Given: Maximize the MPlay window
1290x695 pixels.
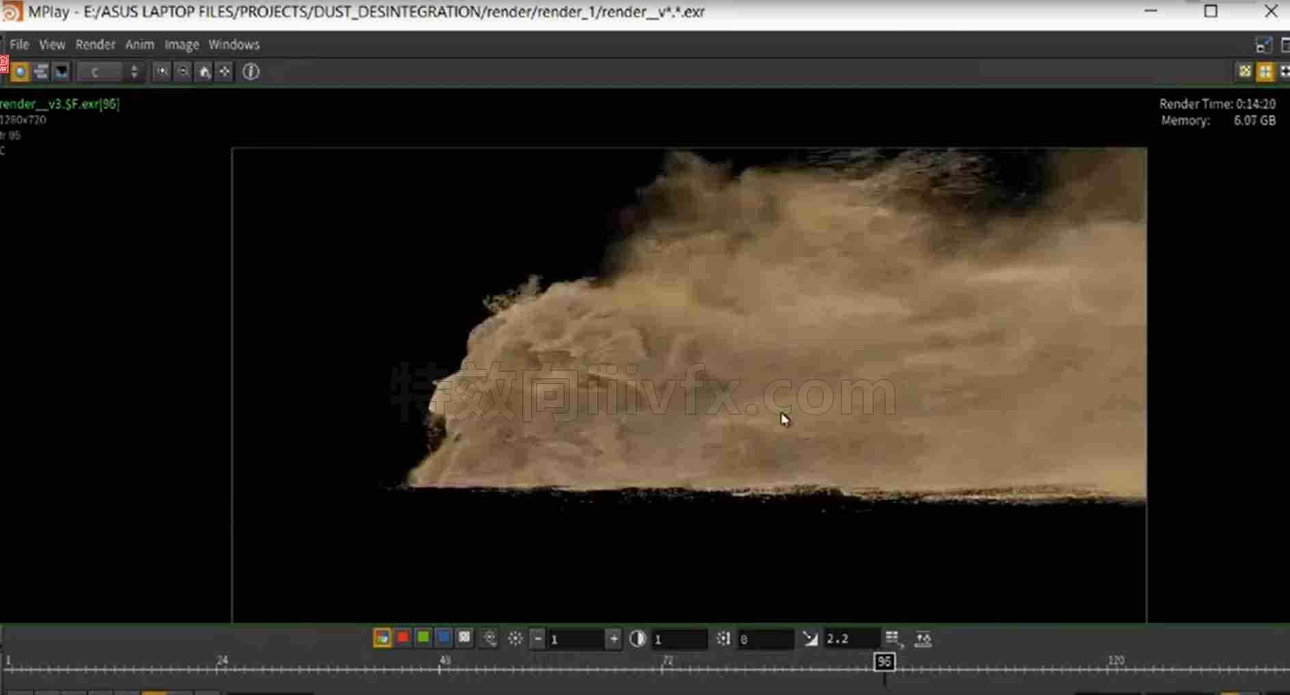Looking at the screenshot, I should pyautogui.click(x=1211, y=12).
